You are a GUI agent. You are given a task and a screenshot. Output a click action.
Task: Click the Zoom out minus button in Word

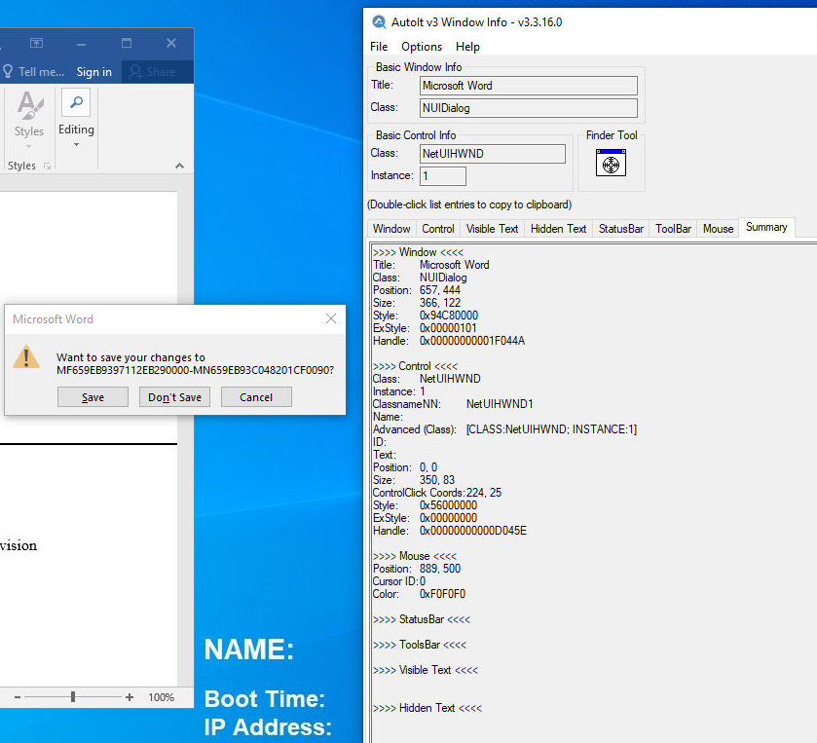coord(18,697)
